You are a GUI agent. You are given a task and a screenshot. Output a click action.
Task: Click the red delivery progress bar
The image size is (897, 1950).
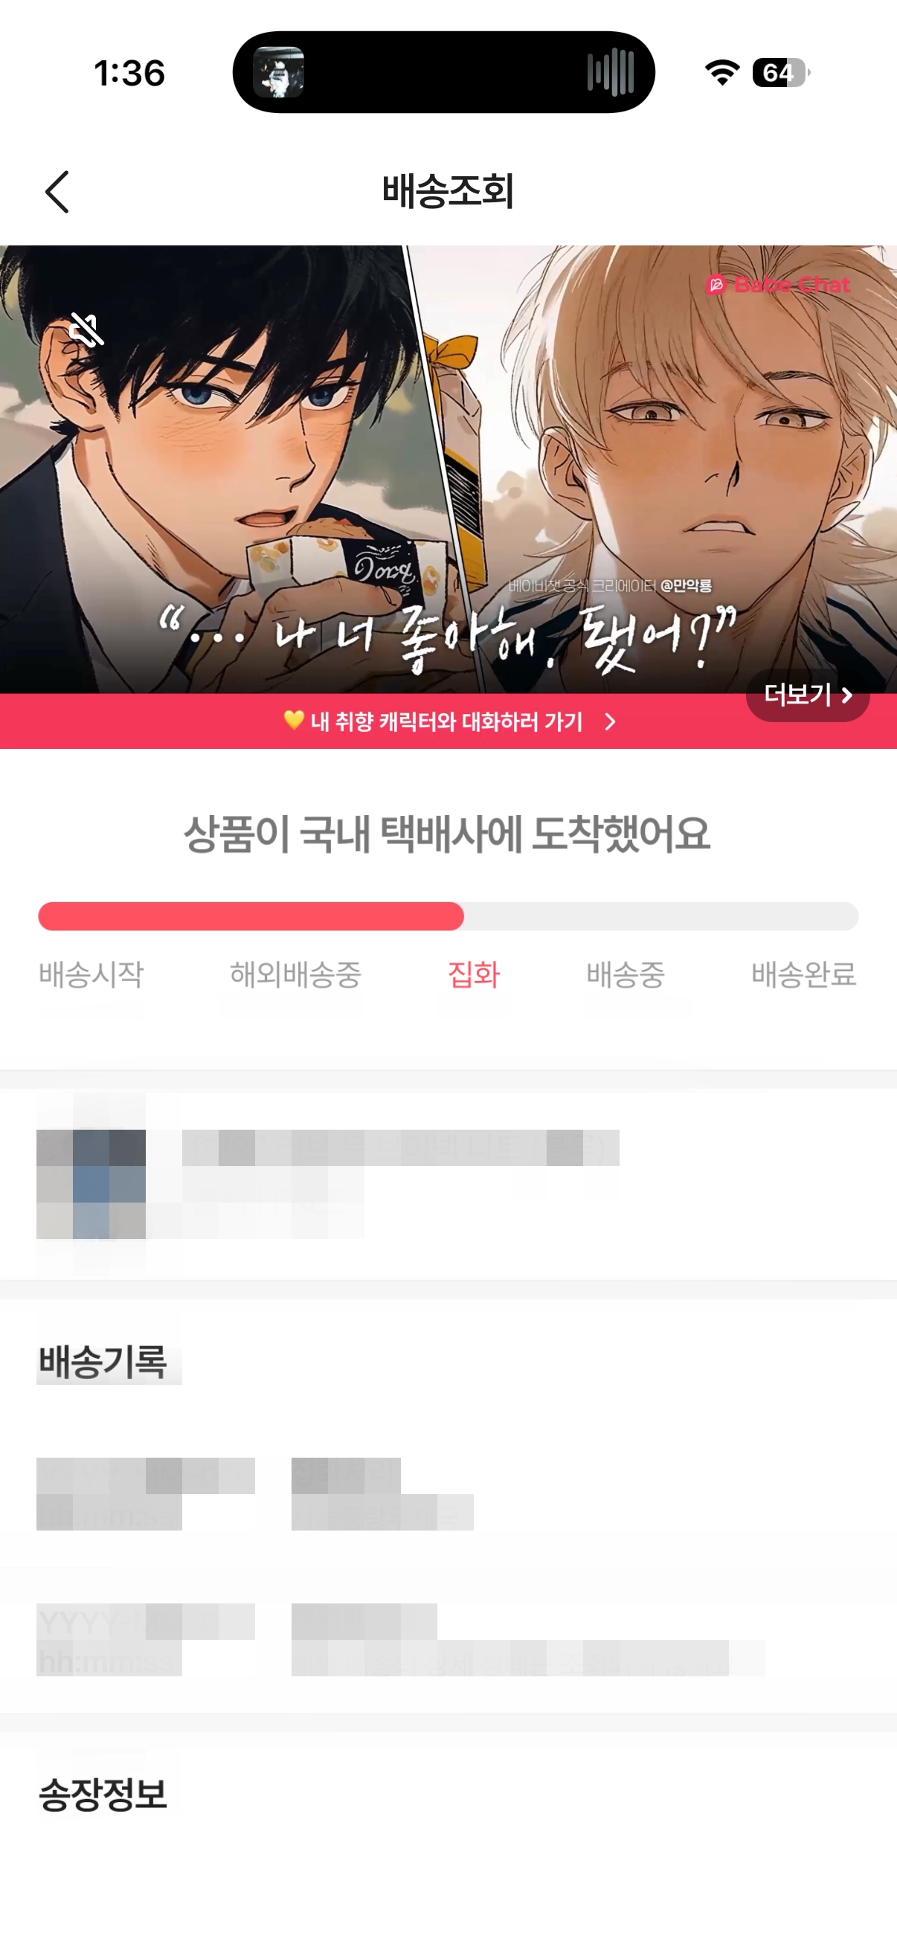point(251,916)
